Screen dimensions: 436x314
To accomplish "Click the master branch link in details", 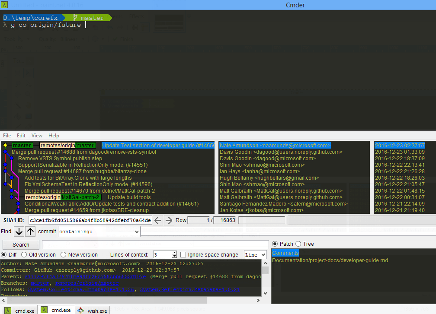I will coord(40,283).
